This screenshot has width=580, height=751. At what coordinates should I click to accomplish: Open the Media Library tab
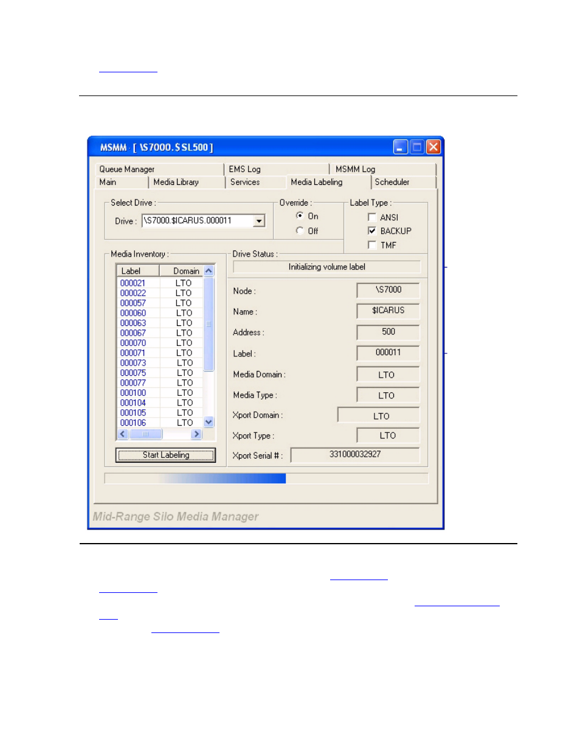176,182
